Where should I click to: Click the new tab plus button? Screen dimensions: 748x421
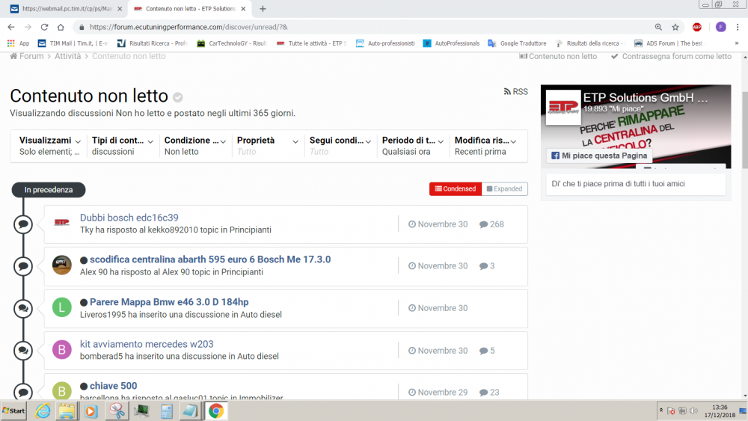click(x=263, y=9)
